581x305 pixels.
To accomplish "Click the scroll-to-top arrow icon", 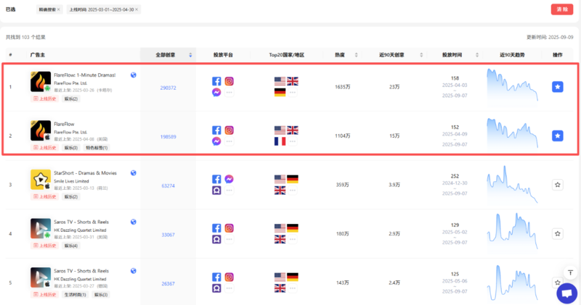I will [569, 273].
